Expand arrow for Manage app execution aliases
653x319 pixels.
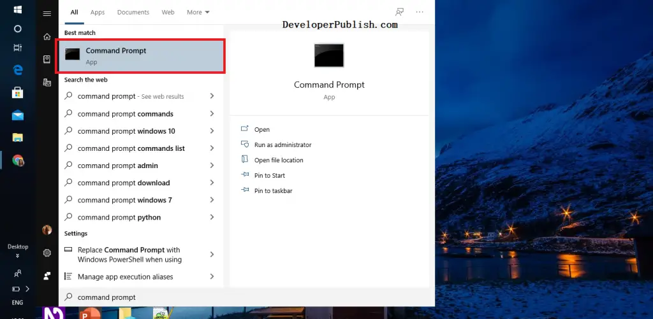pos(212,276)
